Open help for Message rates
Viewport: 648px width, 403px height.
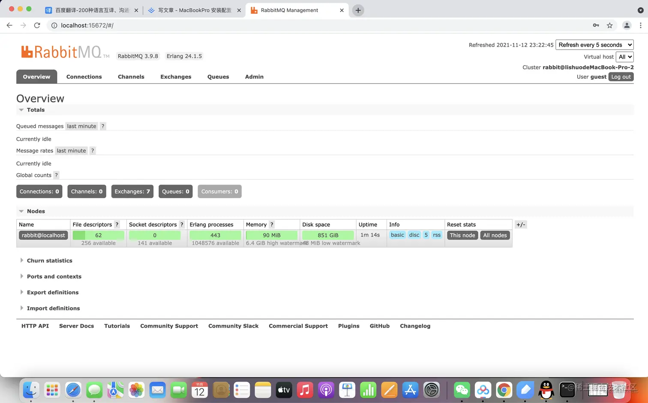[x=93, y=151]
